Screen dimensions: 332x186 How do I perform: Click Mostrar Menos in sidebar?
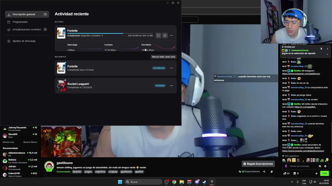click(30, 142)
